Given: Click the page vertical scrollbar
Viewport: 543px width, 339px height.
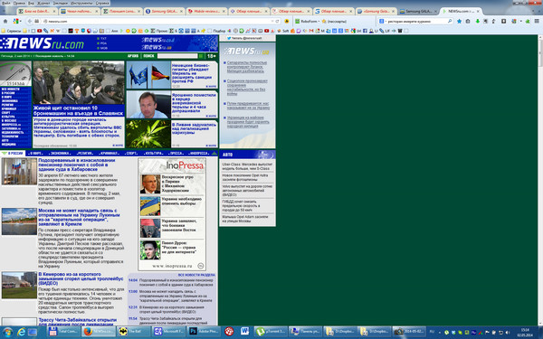Looking at the screenshot, I should 540,180.
